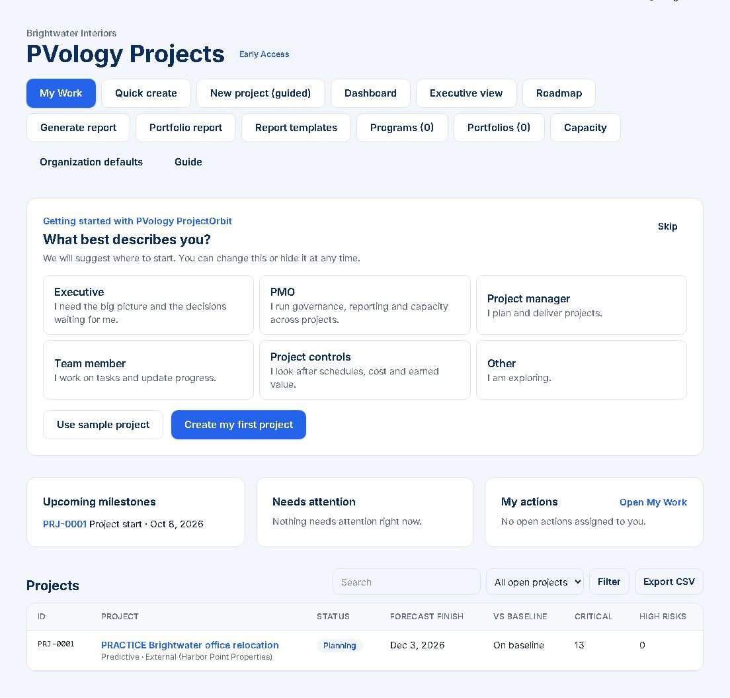Image resolution: width=730 pixels, height=698 pixels.
Task: Click the PRJ-0001 ID cell
Action: point(56,644)
